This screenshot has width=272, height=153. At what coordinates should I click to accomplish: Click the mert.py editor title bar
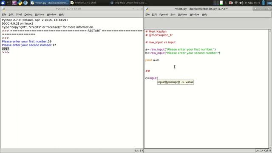[201, 9]
